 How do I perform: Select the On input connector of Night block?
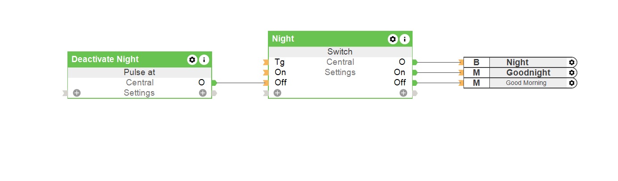pyautogui.click(x=266, y=72)
